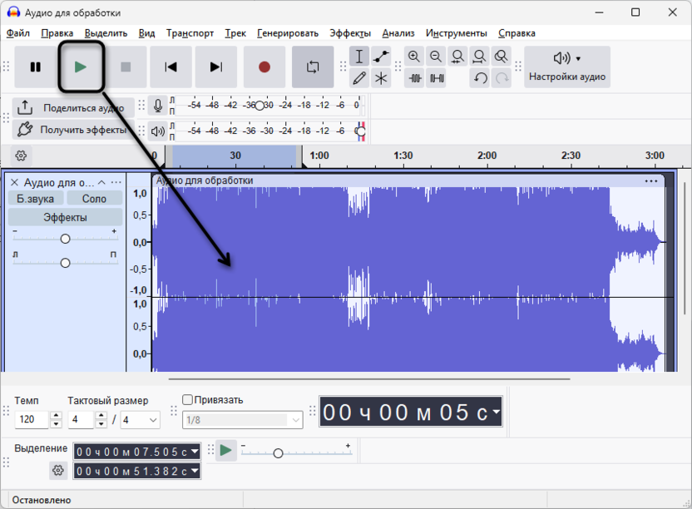The height and width of the screenshot is (509, 692).
Task: Start recording with the red Record button
Action: coord(264,67)
